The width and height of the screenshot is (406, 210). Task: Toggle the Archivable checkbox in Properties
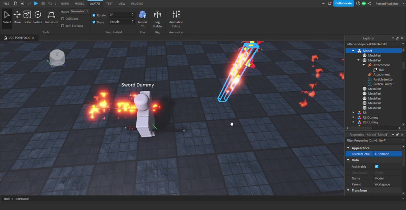click(x=376, y=166)
